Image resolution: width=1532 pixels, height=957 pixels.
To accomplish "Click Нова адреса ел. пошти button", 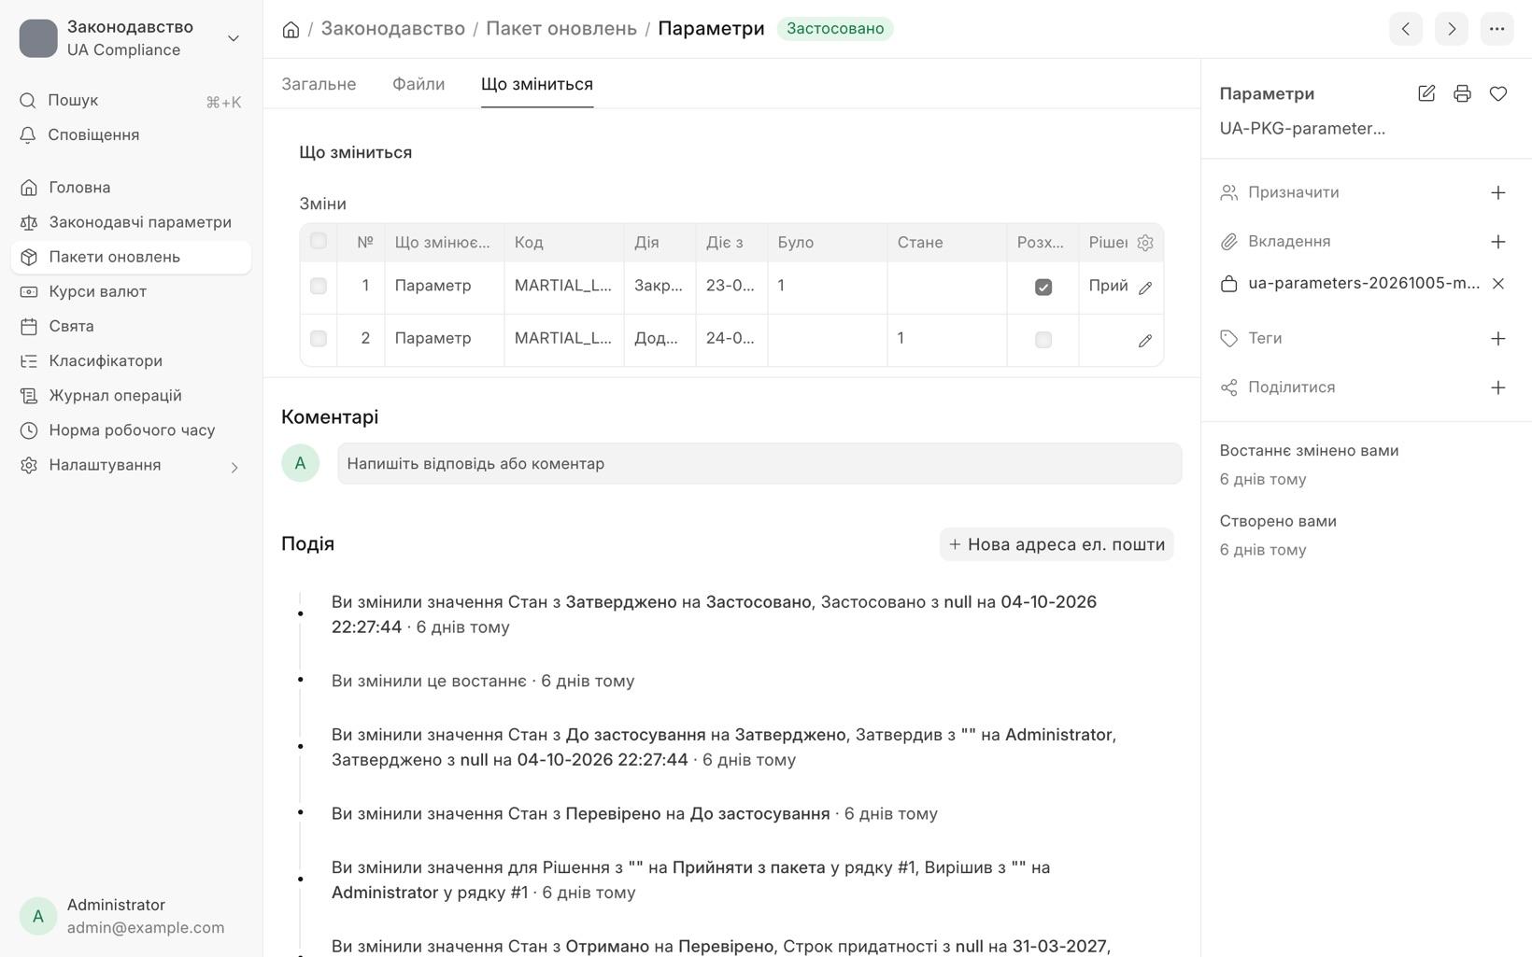I will (1057, 544).
